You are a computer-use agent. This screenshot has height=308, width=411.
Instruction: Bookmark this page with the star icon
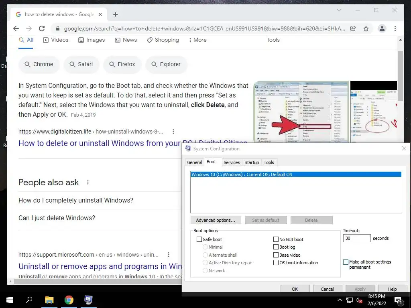coord(366,28)
